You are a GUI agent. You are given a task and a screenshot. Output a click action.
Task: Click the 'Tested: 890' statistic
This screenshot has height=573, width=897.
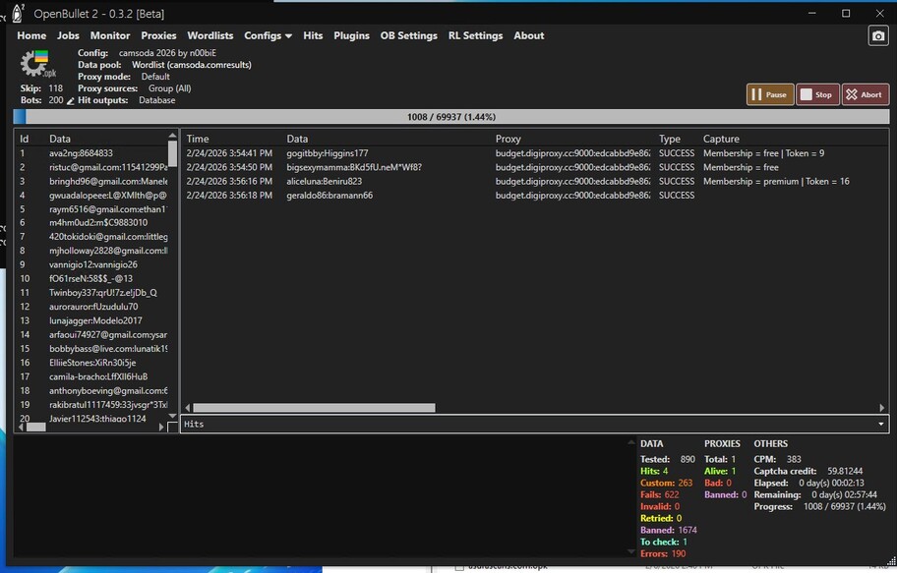pyautogui.click(x=668, y=459)
